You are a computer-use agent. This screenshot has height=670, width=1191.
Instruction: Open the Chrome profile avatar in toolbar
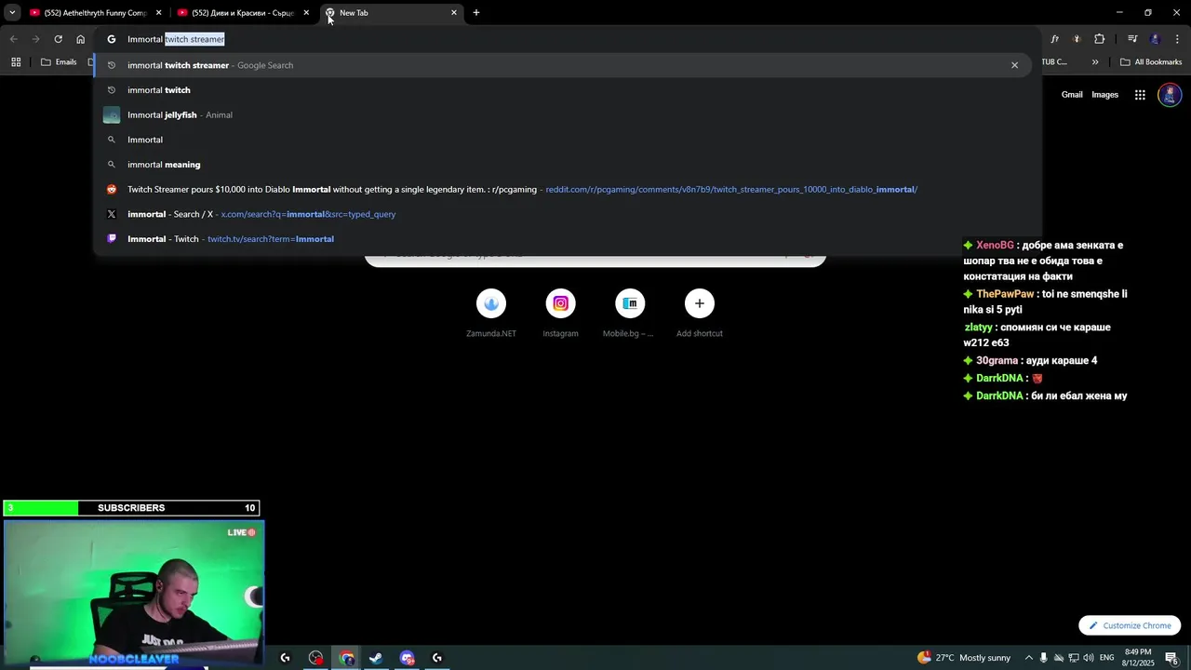[1156, 39]
